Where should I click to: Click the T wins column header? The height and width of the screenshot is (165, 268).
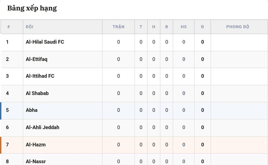point(141,27)
